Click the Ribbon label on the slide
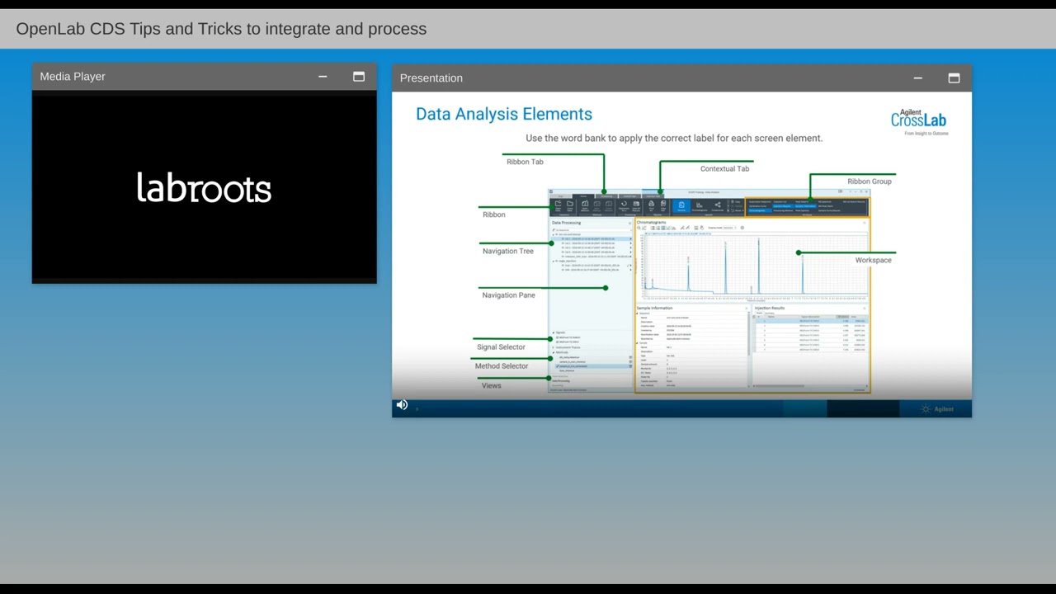 tap(494, 214)
